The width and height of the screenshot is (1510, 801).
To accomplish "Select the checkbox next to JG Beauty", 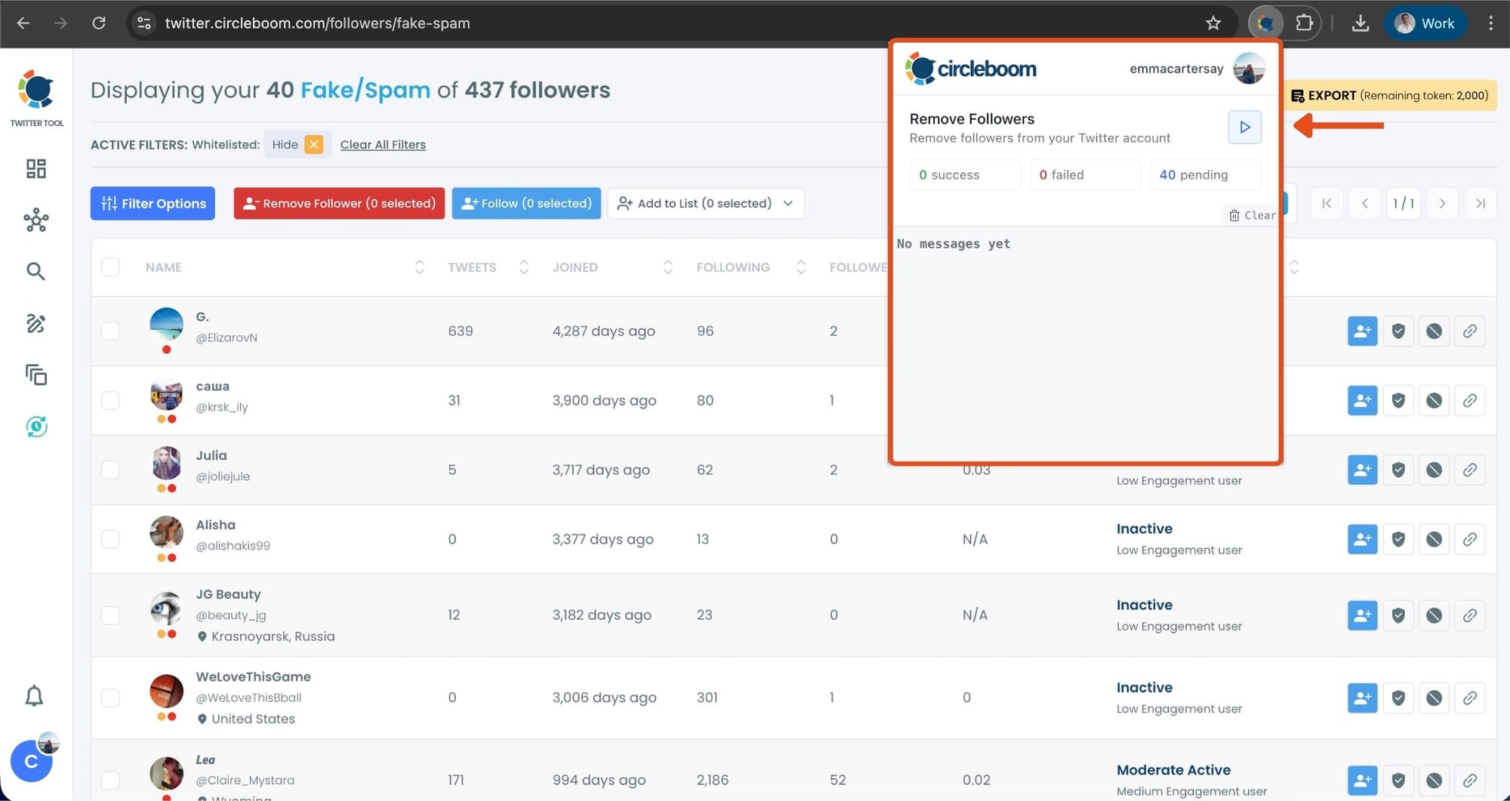I will click(110, 615).
